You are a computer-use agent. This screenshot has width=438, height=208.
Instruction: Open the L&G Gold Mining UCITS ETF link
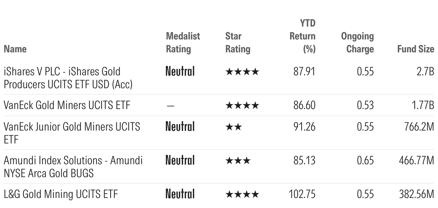pos(61,194)
